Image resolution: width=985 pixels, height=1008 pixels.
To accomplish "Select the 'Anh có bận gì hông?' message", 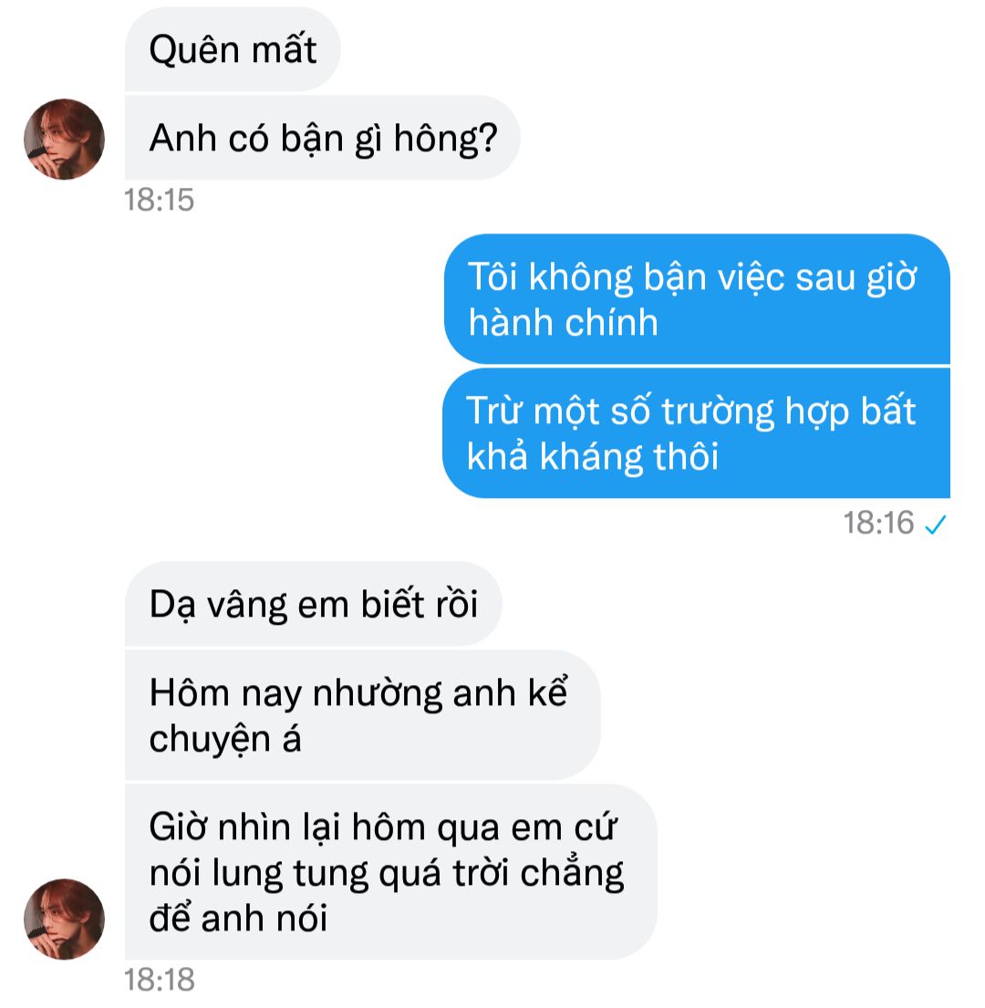I will click(323, 139).
